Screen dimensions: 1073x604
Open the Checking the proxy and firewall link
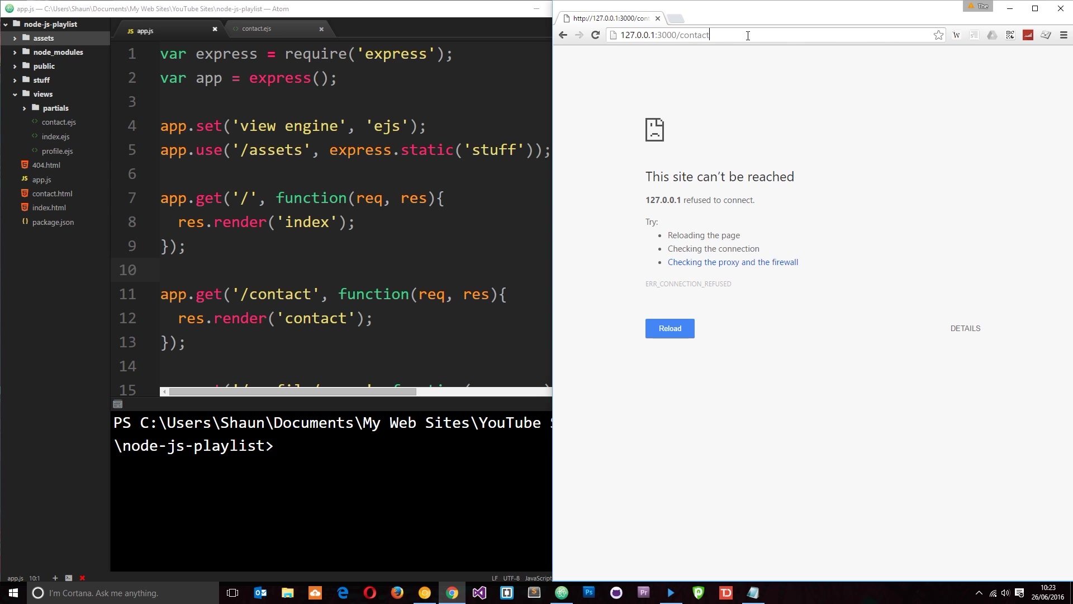point(733,262)
